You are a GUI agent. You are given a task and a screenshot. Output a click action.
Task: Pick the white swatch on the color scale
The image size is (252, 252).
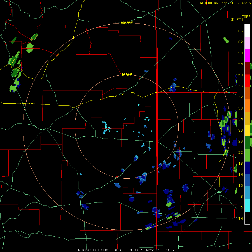(x=247, y=31)
